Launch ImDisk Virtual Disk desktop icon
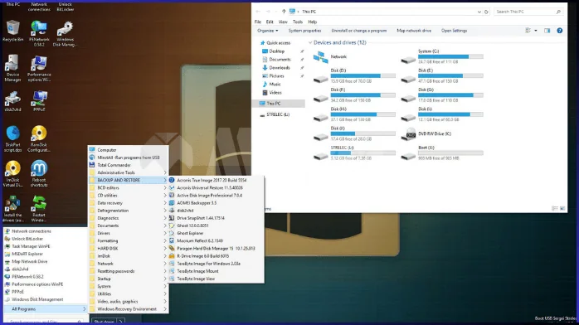Image resolution: width=579 pixels, height=325 pixels. [x=13, y=174]
